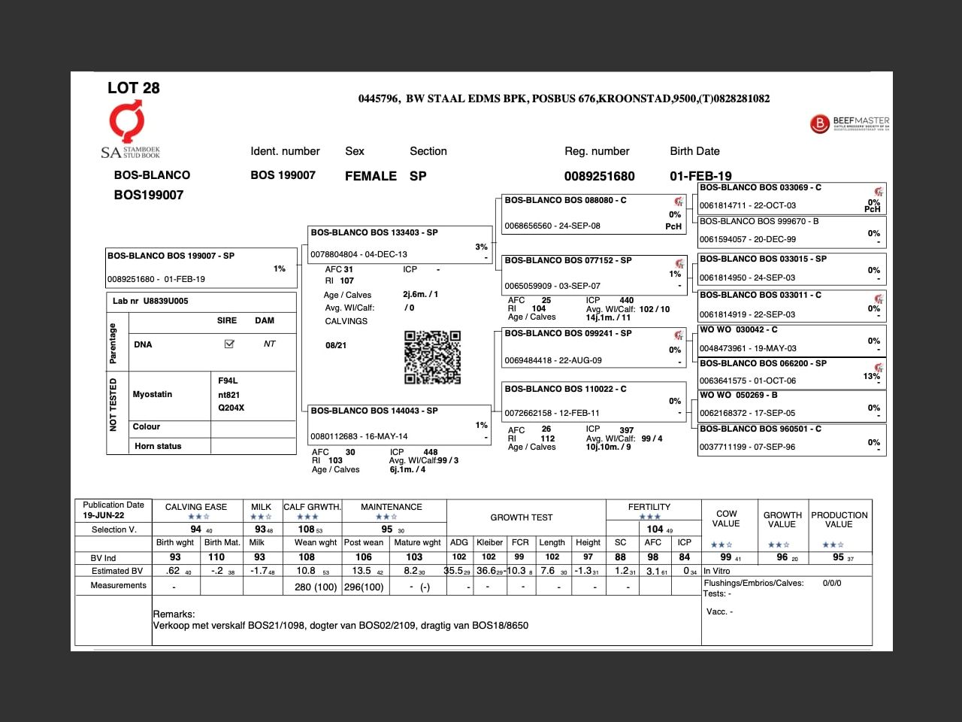Viewport: 962px width, 722px height.
Task: Click the NT value under DNA dam
Action: point(269,344)
